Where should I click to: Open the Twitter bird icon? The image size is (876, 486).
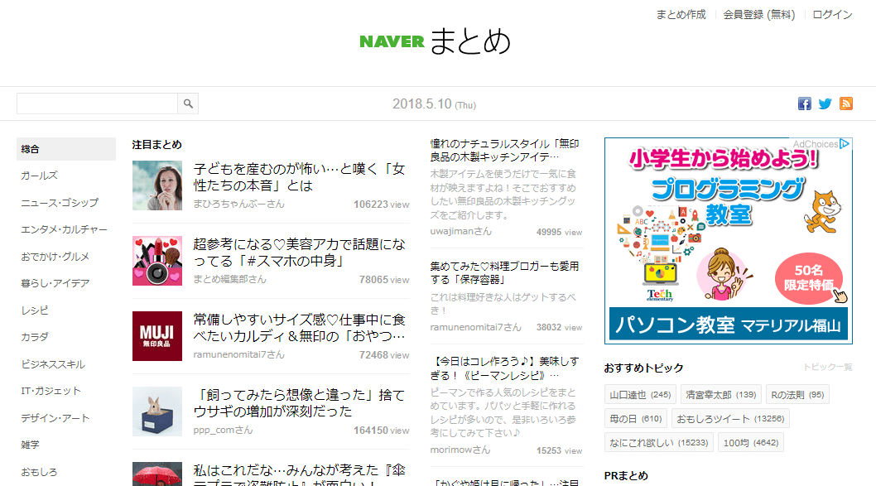(x=825, y=103)
